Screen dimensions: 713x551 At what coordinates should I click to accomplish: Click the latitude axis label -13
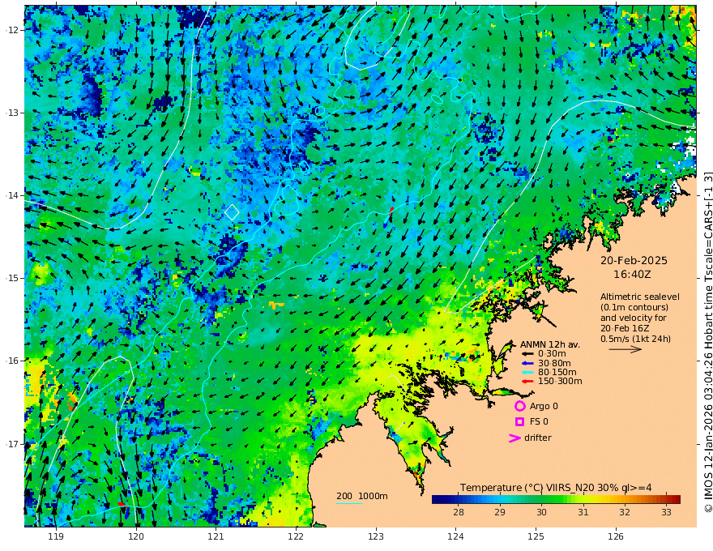tap(12, 113)
